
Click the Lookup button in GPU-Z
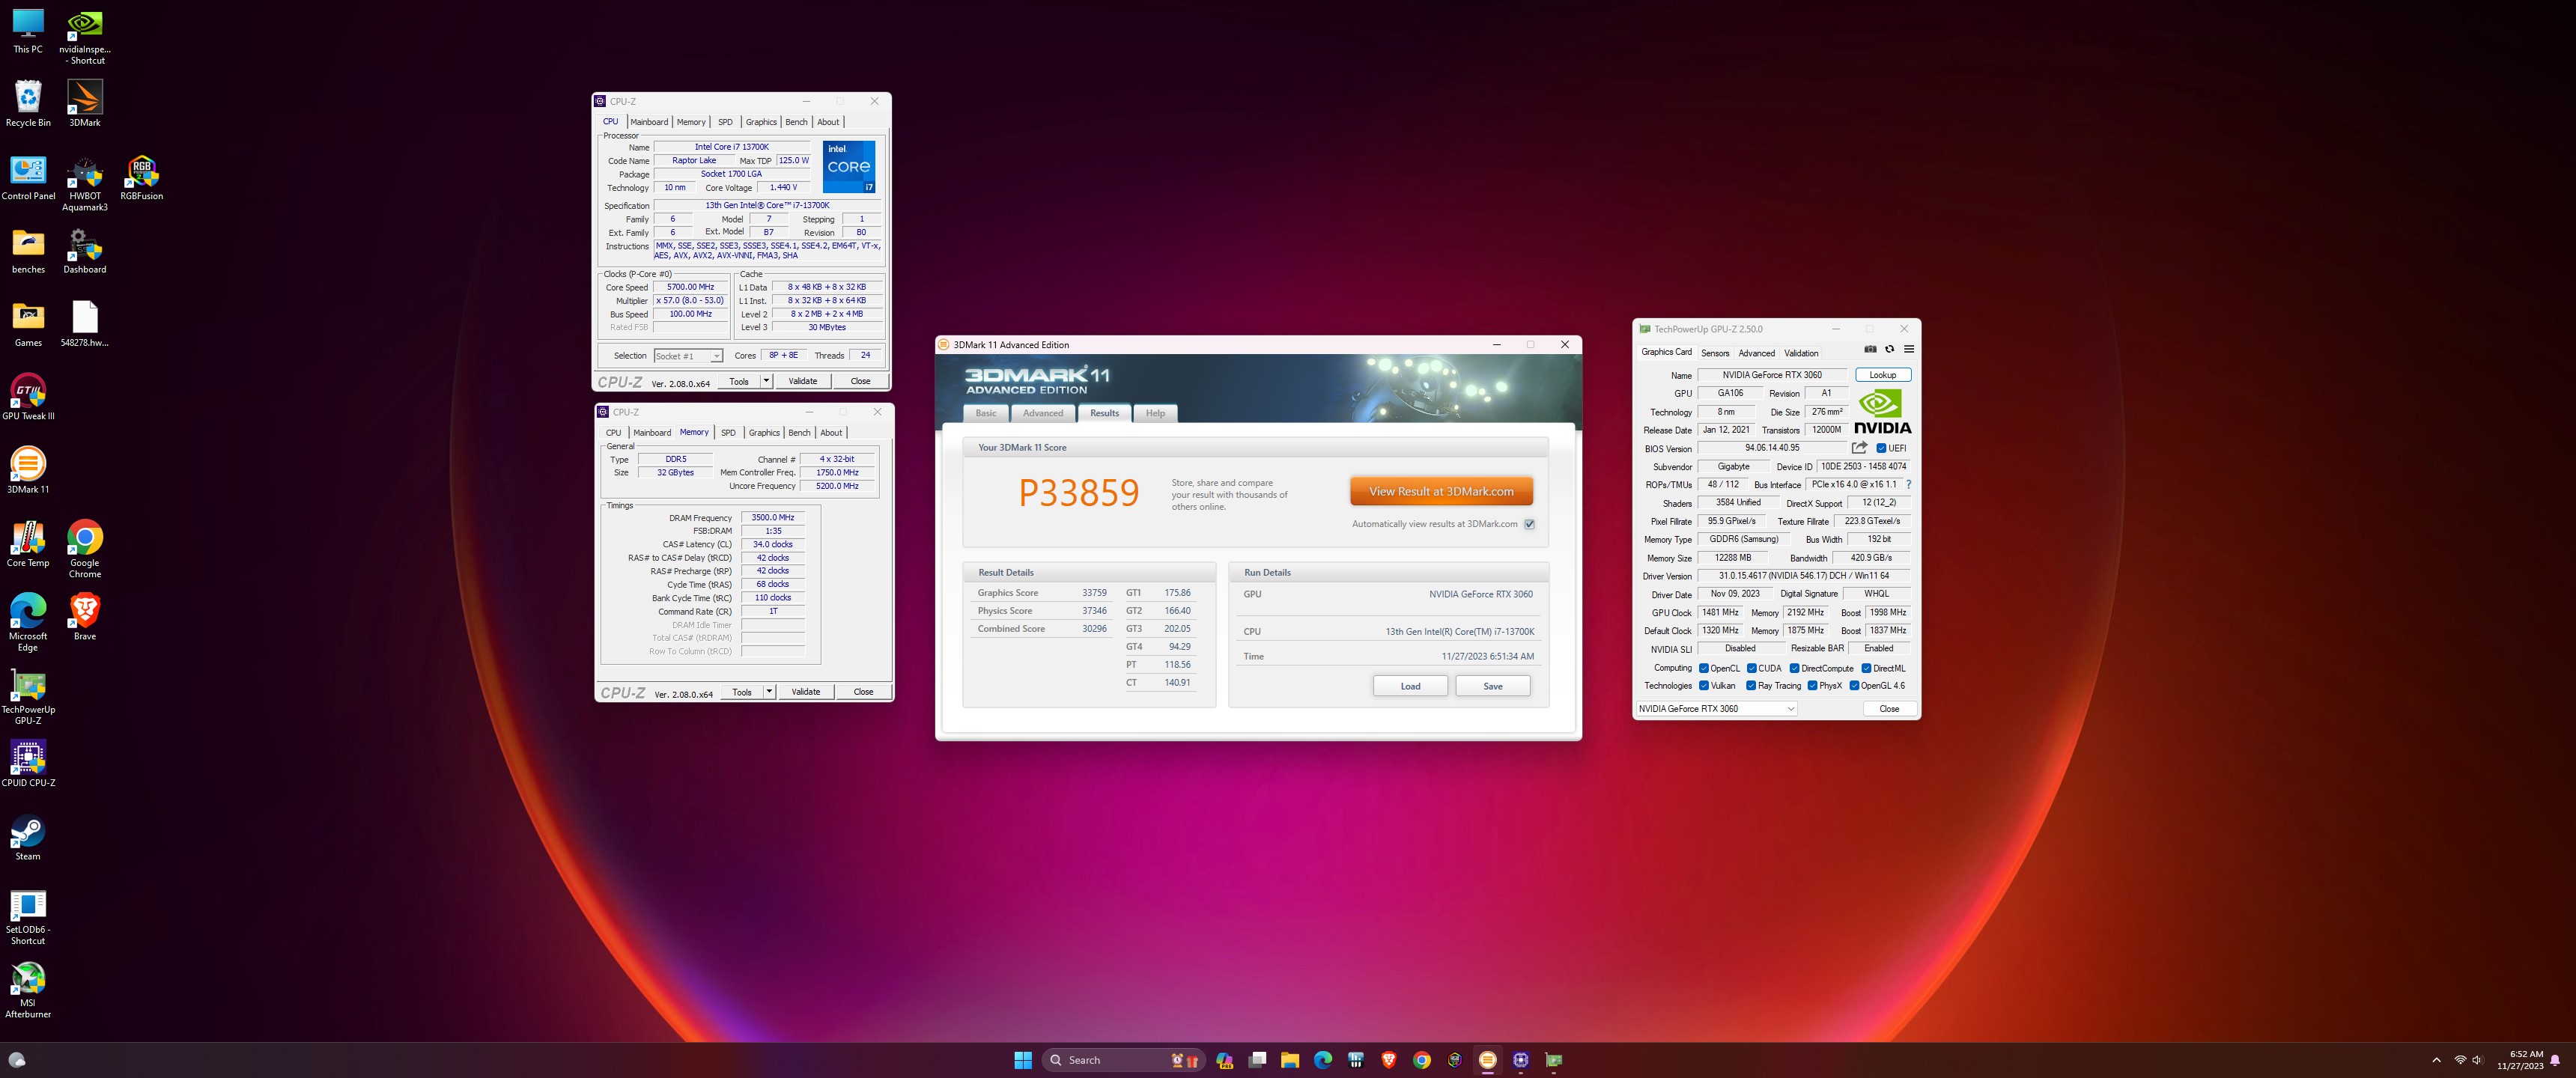pyautogui.click(x=1883, y=375)
